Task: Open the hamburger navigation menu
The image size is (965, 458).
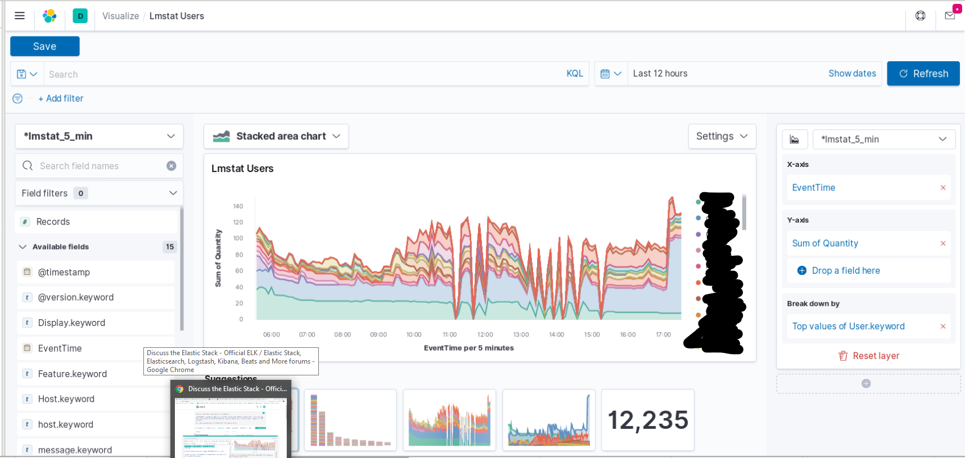Action: (20, 16)
